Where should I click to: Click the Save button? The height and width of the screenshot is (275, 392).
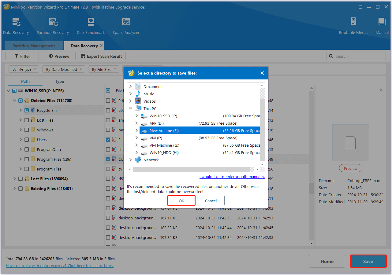tap(368, 261)
